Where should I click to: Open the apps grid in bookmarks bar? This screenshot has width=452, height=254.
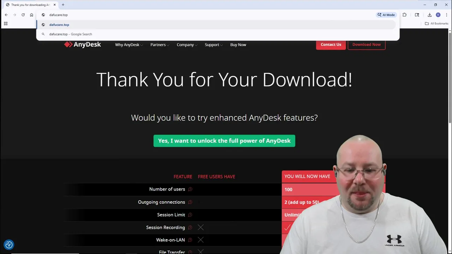(6, 24)
